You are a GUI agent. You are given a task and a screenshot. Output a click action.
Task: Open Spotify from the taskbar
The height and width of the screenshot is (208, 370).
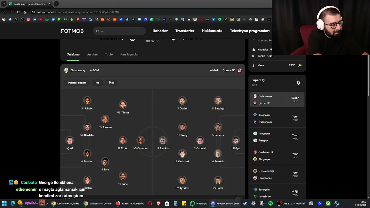click(271, 203)
